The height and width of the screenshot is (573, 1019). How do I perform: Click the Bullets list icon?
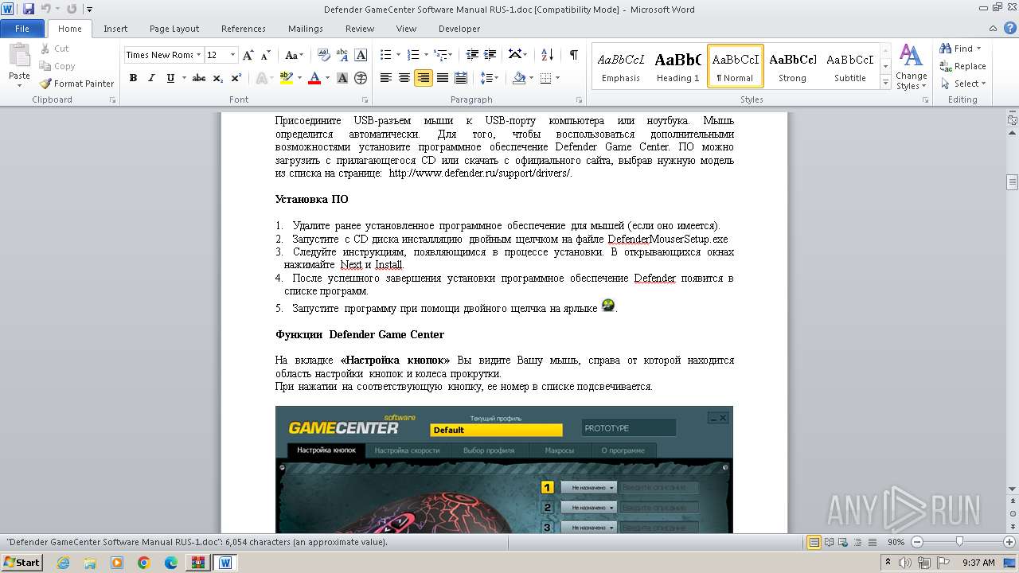tap(386, 55)
